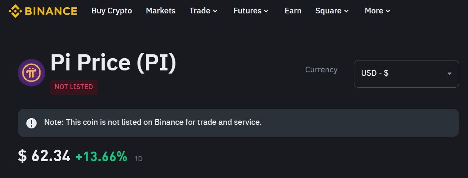
Task: Expand the More dropdown menu
Action: (377, 11)
